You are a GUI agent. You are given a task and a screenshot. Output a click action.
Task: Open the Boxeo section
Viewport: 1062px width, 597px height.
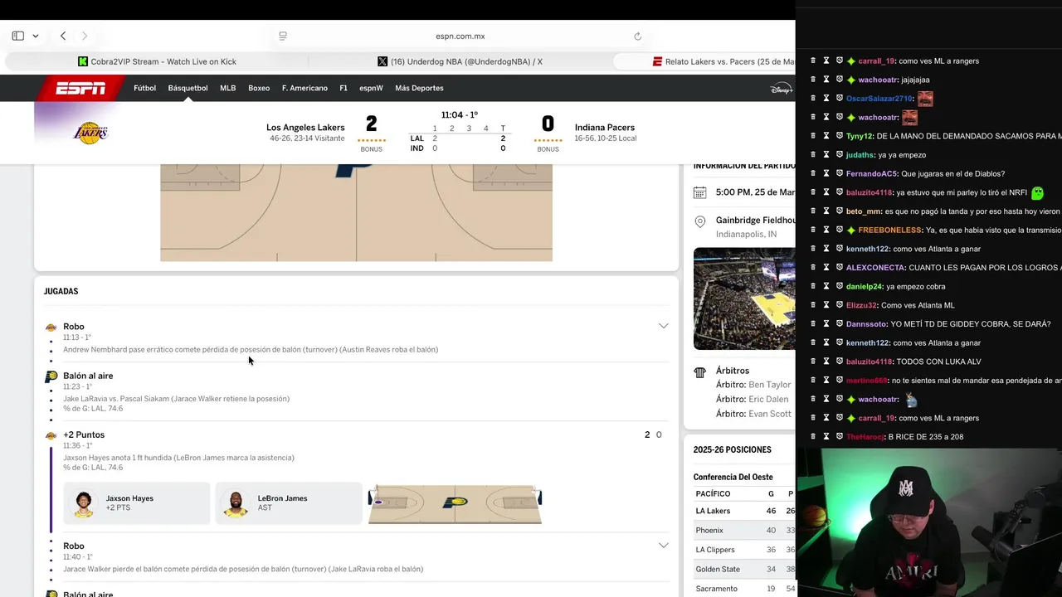pyautogui.click(x=259, y=88)
